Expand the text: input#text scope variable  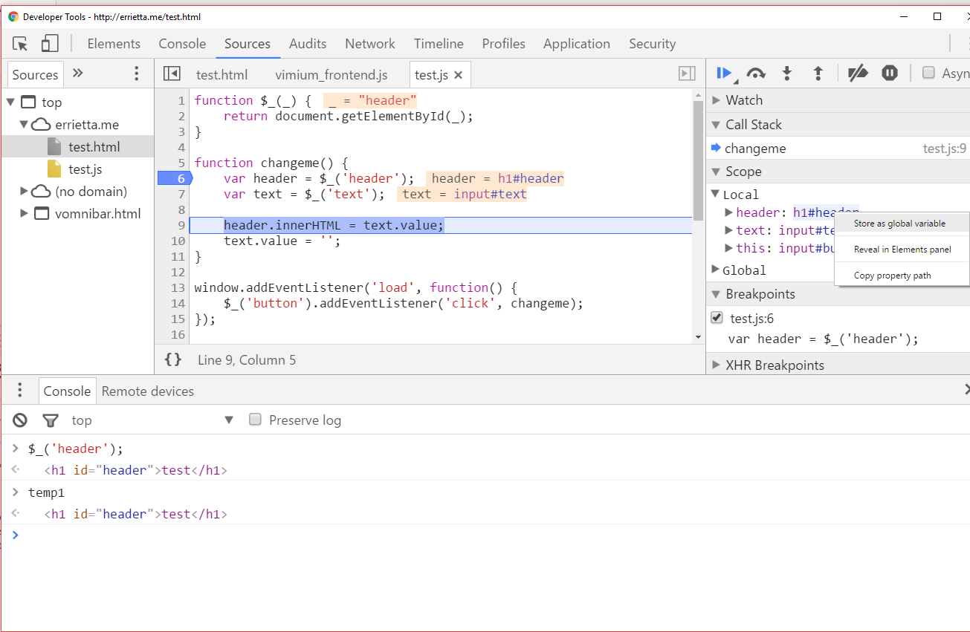click(729, 230)
